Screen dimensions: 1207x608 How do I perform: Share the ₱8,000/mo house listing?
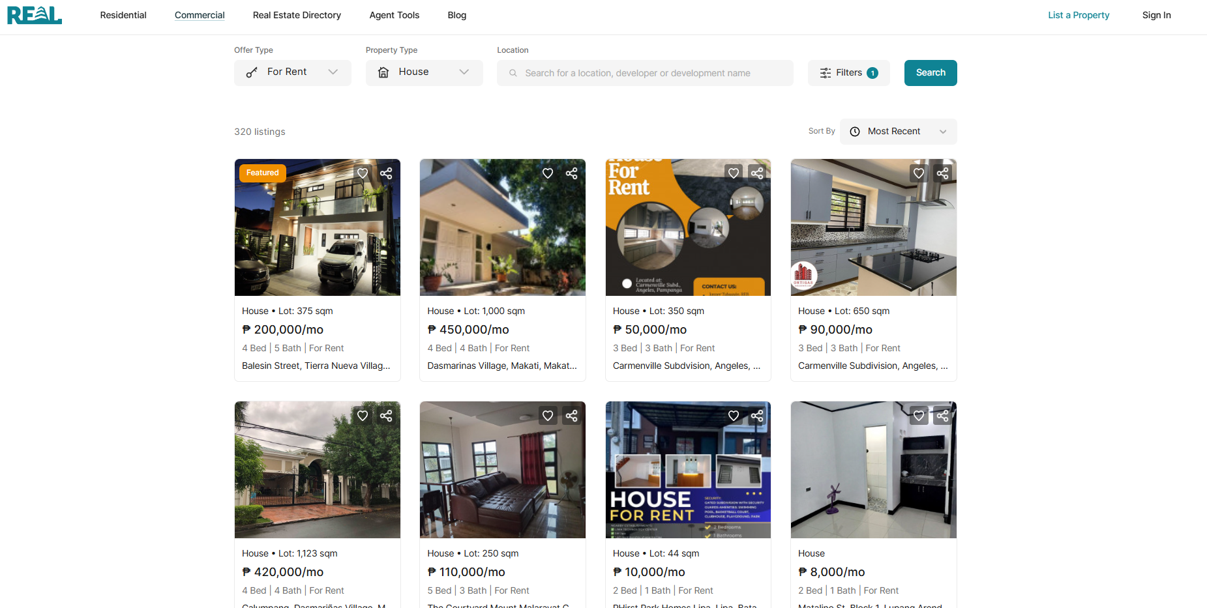(942, 416)
